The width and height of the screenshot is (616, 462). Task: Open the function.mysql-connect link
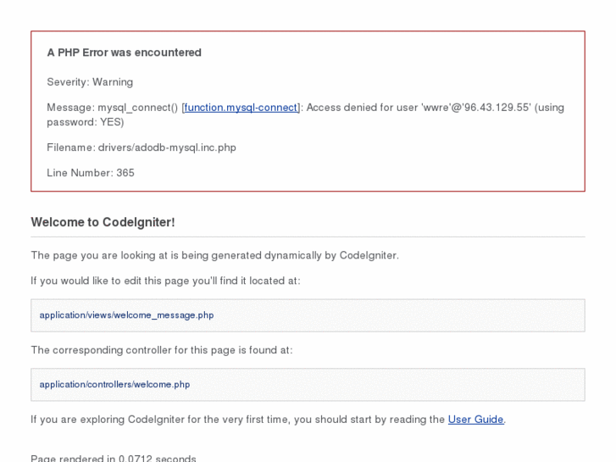click(241, 108)
